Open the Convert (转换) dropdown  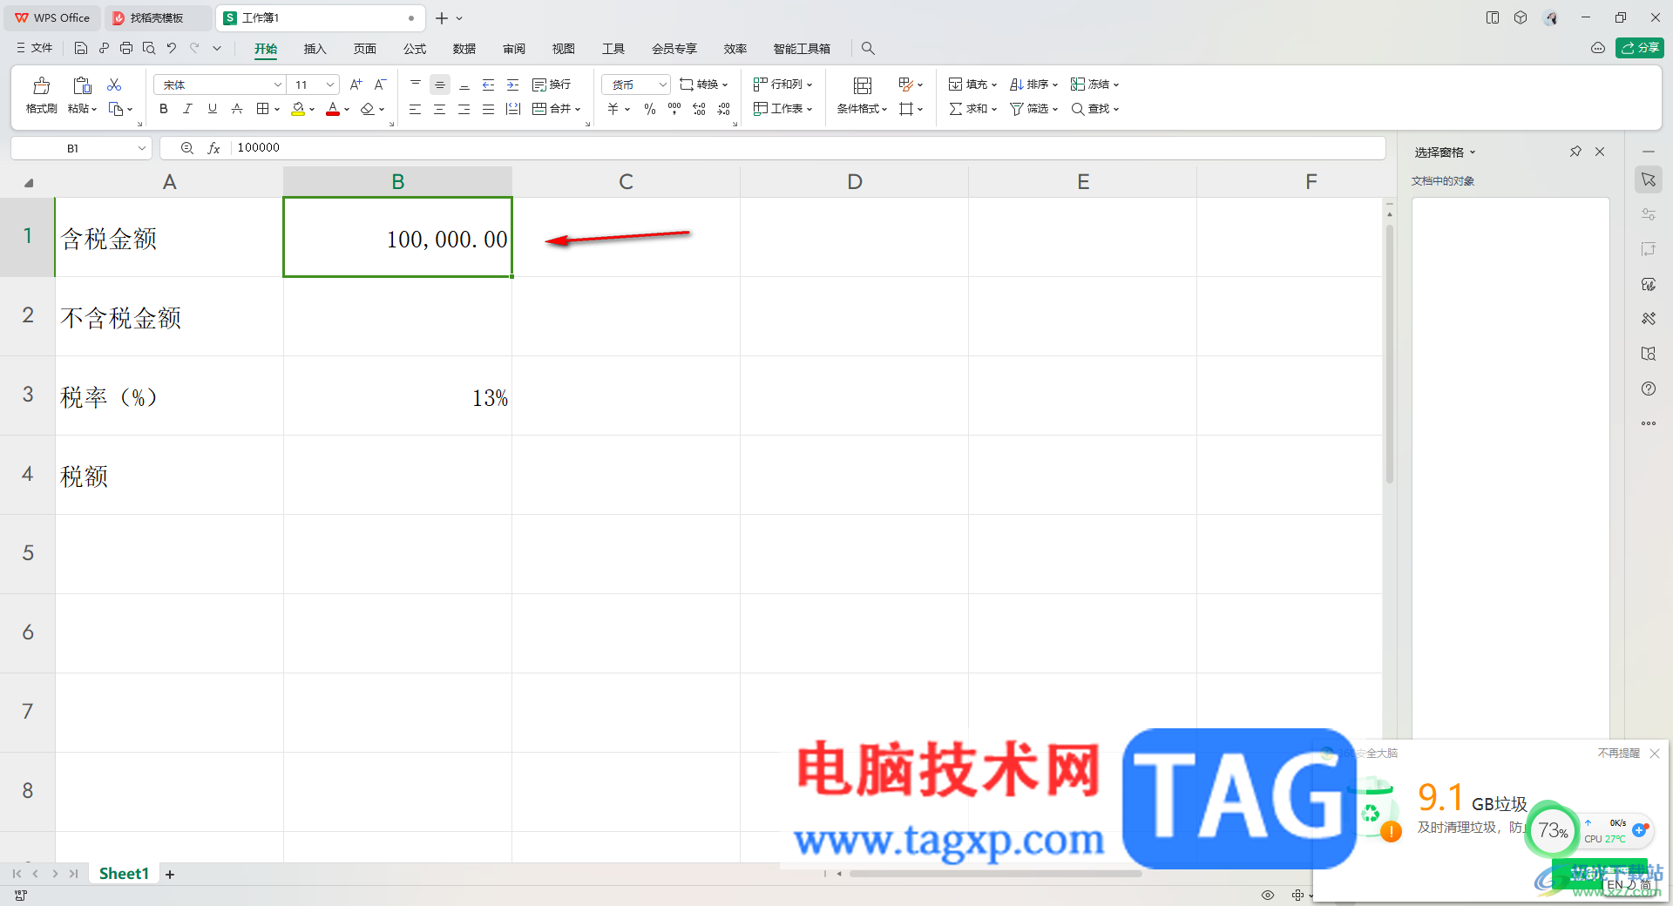[703, 85]
